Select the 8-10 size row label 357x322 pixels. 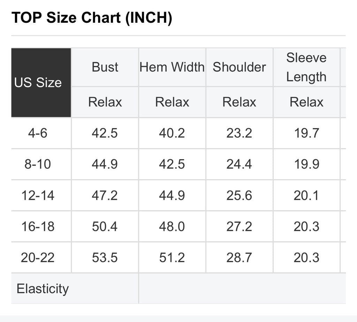click(x=38, y=164)
